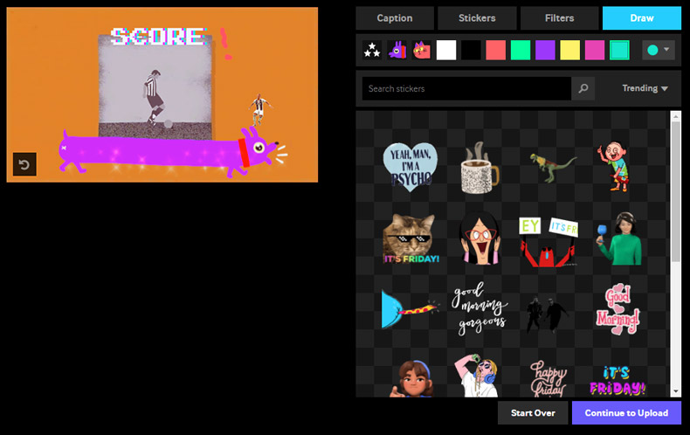Add the steaming coffee mug sticker
The width and height of the screenshot is (690, 435).
478,167
